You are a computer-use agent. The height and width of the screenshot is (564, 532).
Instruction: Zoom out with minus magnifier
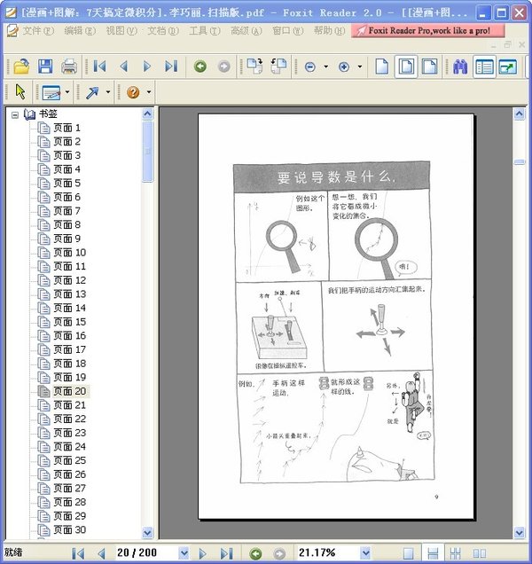tap(310, 67)
